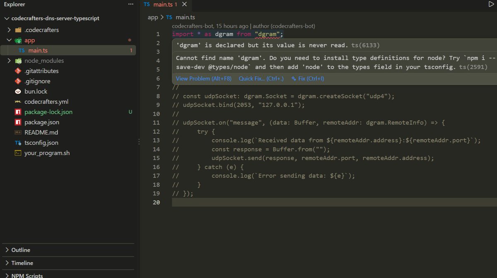
Task: Click the error count badge on main.ts row
Action: (x=131, y=50)
